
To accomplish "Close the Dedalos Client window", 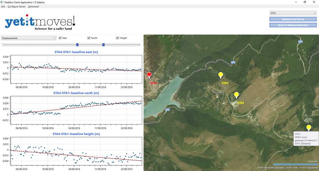I will pos(314,2).
